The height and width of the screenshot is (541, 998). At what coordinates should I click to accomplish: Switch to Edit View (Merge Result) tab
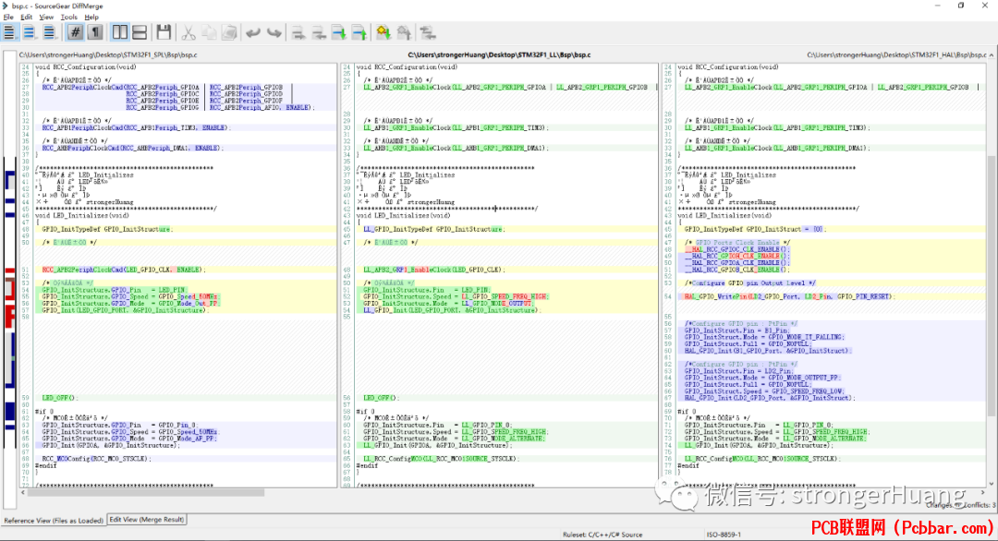[x=146, y=520]
